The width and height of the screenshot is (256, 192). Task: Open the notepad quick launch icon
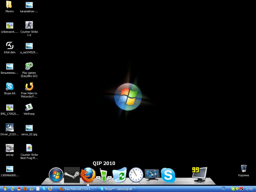(x=38, y=189)
